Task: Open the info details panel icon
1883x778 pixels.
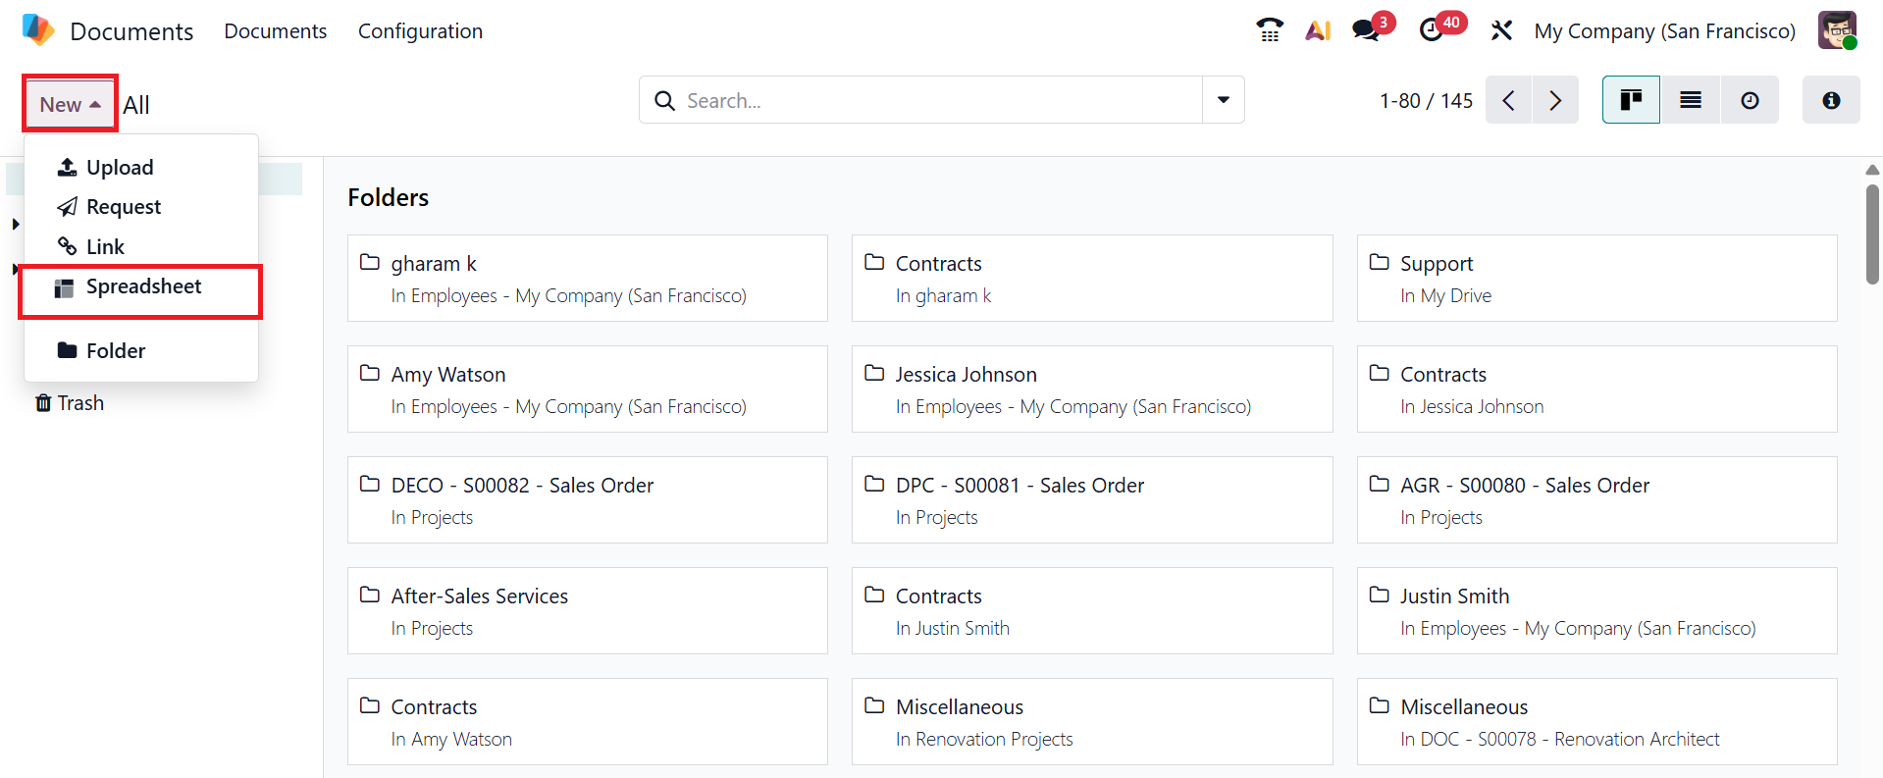Action: click(x=1830, y=100)
